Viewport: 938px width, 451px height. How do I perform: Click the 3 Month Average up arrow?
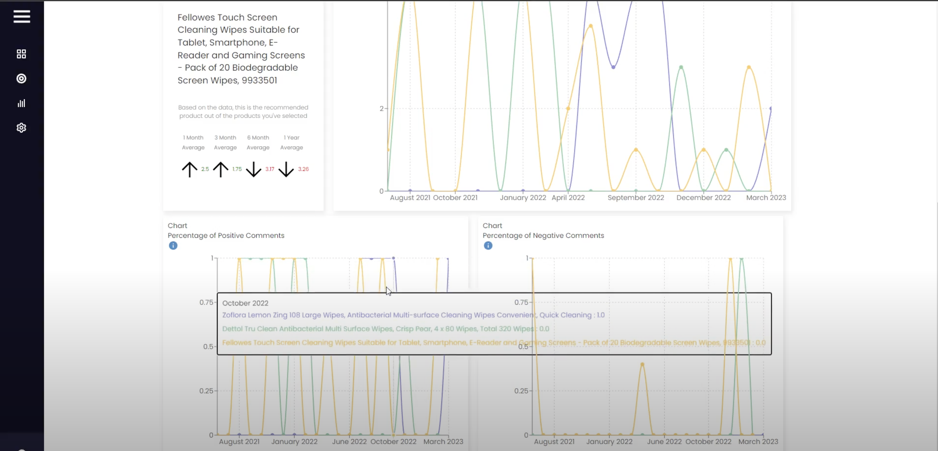tap(221, 169)
